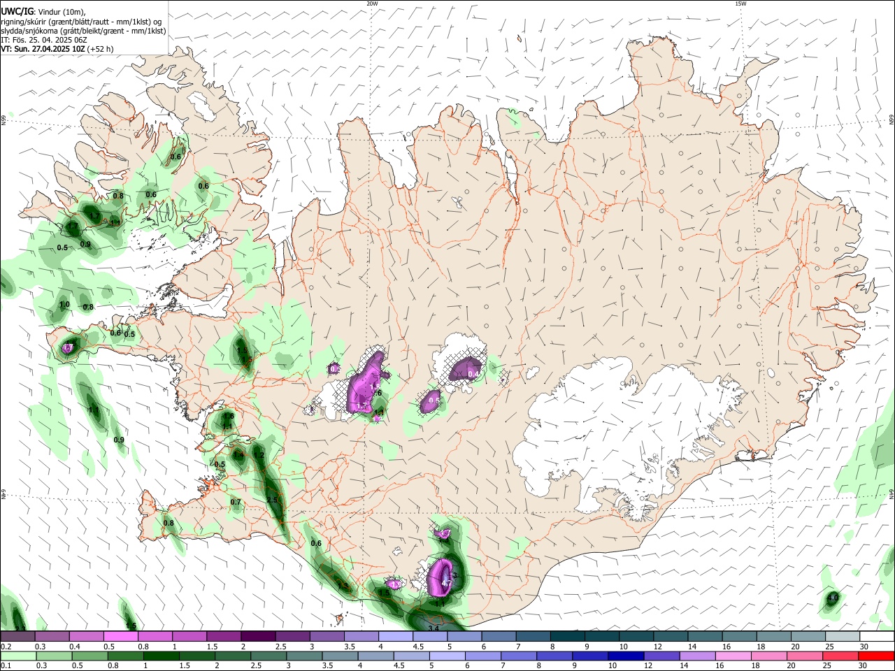This screenshot has width=895, height=671.
Task: Pick the light grey 25 swatch in the snow legend
Action: pyautogui.click(x=843, y=637)
